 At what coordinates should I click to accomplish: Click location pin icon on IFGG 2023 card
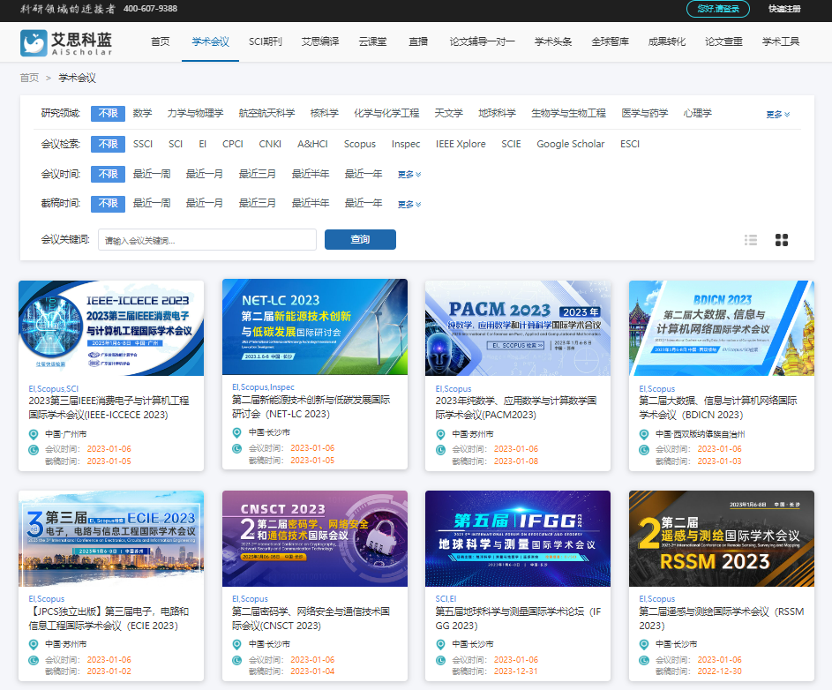coord(440,644)
